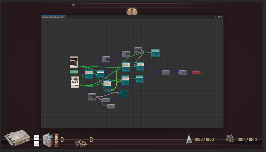Click the spare parts count 0

pyautogui.click(x=91, y=140)
